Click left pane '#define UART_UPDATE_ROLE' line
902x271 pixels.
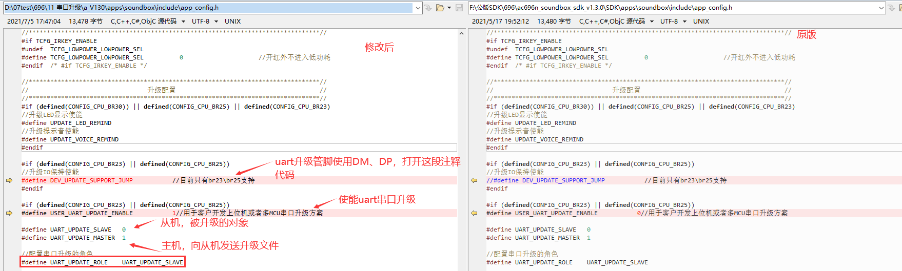(x=102, y=262)
